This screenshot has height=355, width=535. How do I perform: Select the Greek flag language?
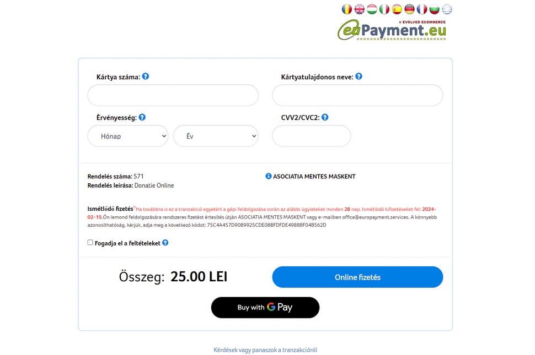447,9
